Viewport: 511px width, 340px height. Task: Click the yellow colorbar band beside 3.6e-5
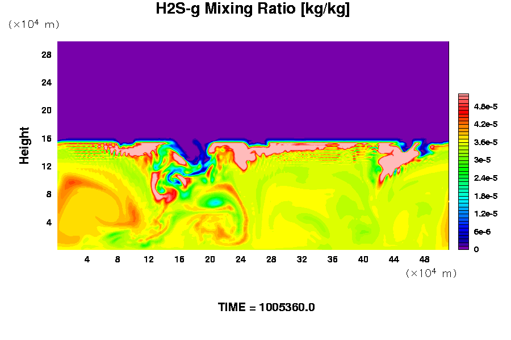[463, 142]
